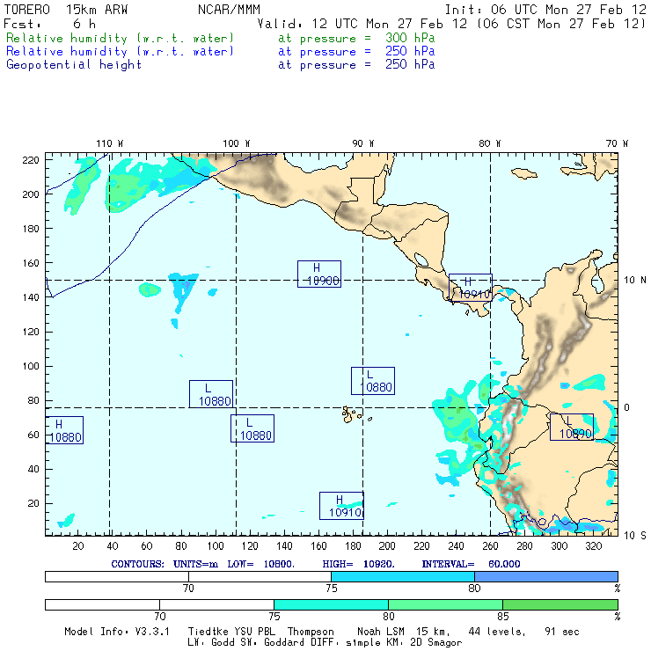Select the 'H 10880' box at map's west edge

tap(64, 430)
